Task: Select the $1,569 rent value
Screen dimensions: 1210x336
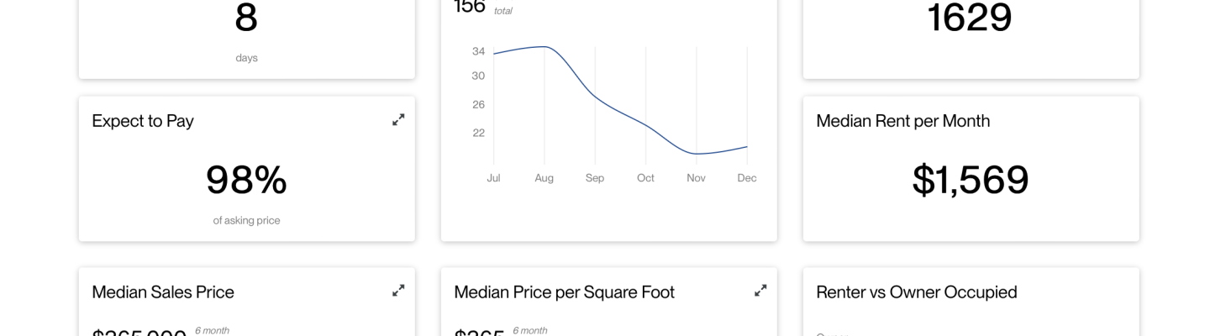Action: click(971, 179)
